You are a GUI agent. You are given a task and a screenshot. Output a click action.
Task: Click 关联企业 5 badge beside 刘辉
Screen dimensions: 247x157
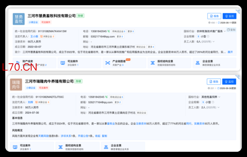coord(42,102)
